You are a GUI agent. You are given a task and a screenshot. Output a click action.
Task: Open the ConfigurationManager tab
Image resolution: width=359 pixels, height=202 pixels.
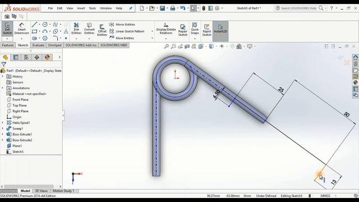coord(26,57)
